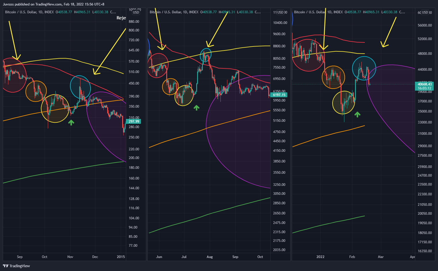Click the TradingView logo at bottom left
Viewport: 438px width, 271px height.
point(16,266)
